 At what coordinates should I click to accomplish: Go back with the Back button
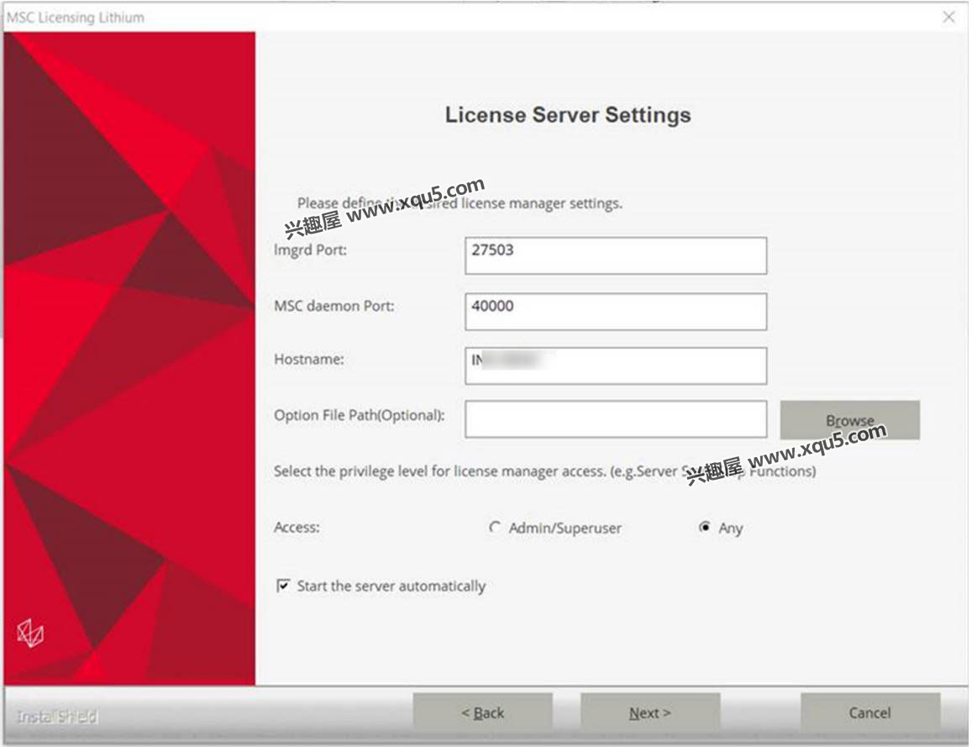483,713
